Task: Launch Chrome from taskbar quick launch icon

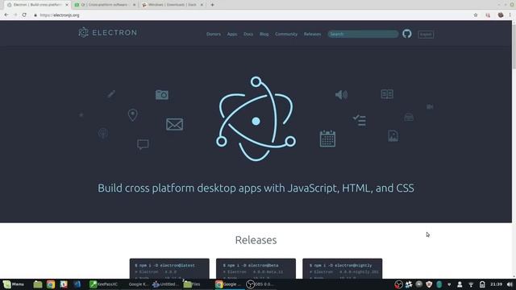Action: coord(50,284)
